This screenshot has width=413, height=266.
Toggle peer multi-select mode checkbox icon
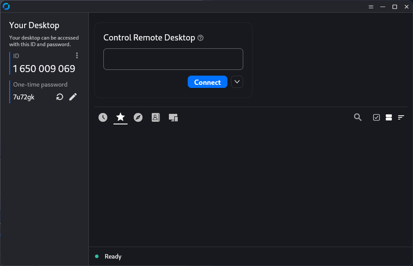point(376,117)
